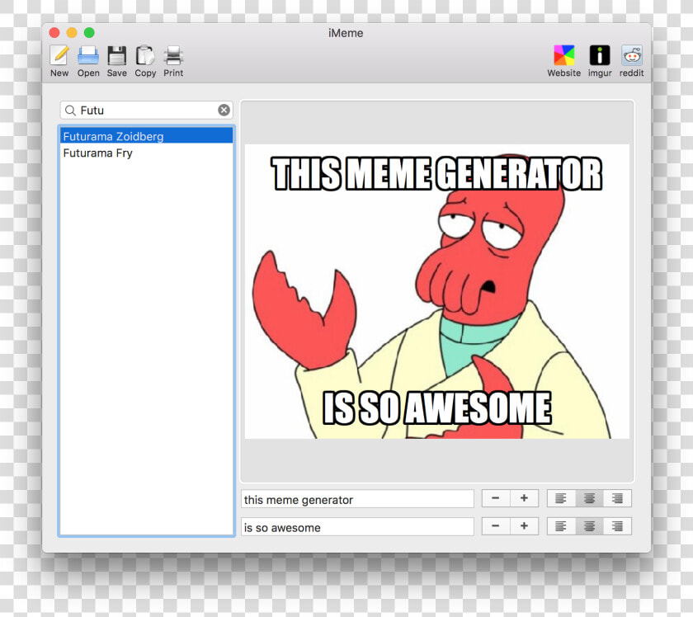This screenshot has height=617, width=693.
Task: Align top text center
Action: tap(589, 498)
